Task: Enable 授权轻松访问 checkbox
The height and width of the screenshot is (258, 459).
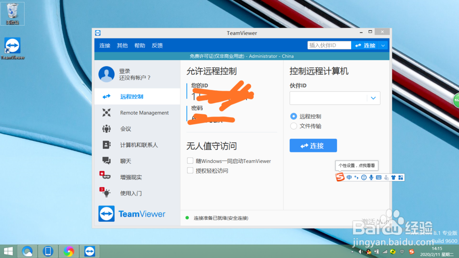Action: pos(190,170)
